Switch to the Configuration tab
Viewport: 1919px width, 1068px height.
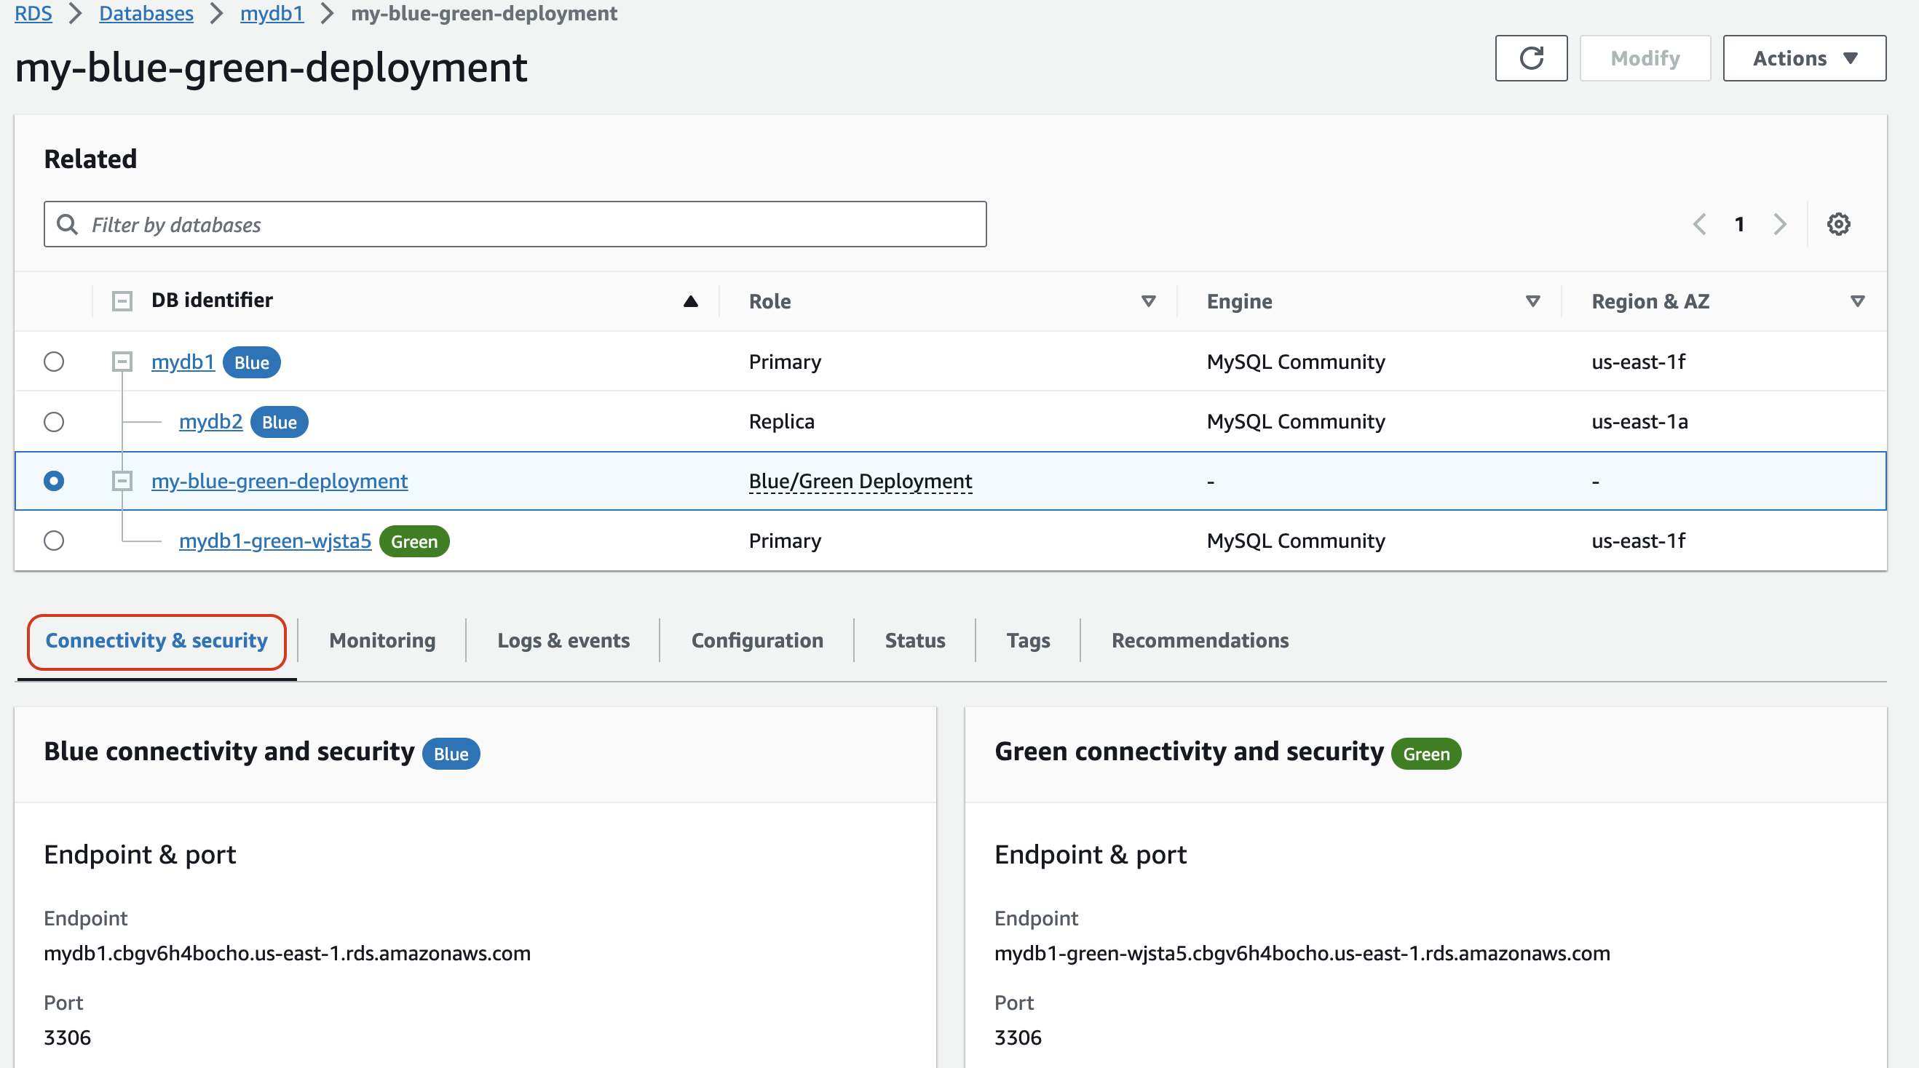point(757,640)
